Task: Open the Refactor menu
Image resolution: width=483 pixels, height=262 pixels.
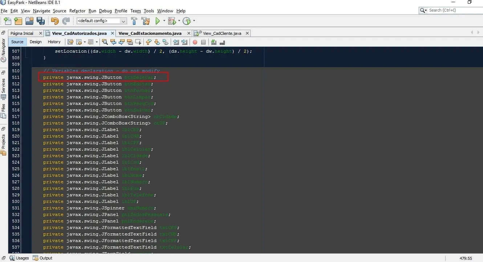Action: pos(77,11)
